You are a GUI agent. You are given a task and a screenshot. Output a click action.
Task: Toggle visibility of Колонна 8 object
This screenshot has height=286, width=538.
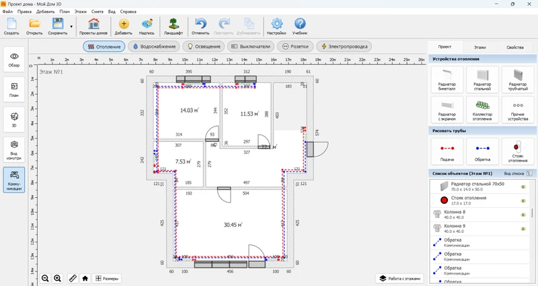(523, 215)
